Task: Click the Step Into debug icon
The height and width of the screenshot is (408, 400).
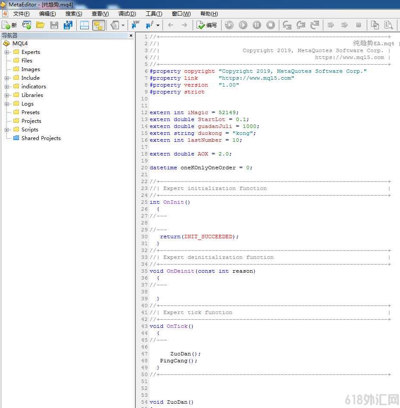Action: (x=287, y=25)
